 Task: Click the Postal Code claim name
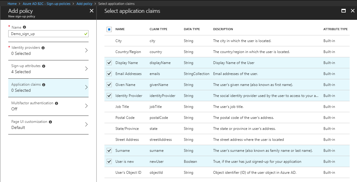[125, 118]
